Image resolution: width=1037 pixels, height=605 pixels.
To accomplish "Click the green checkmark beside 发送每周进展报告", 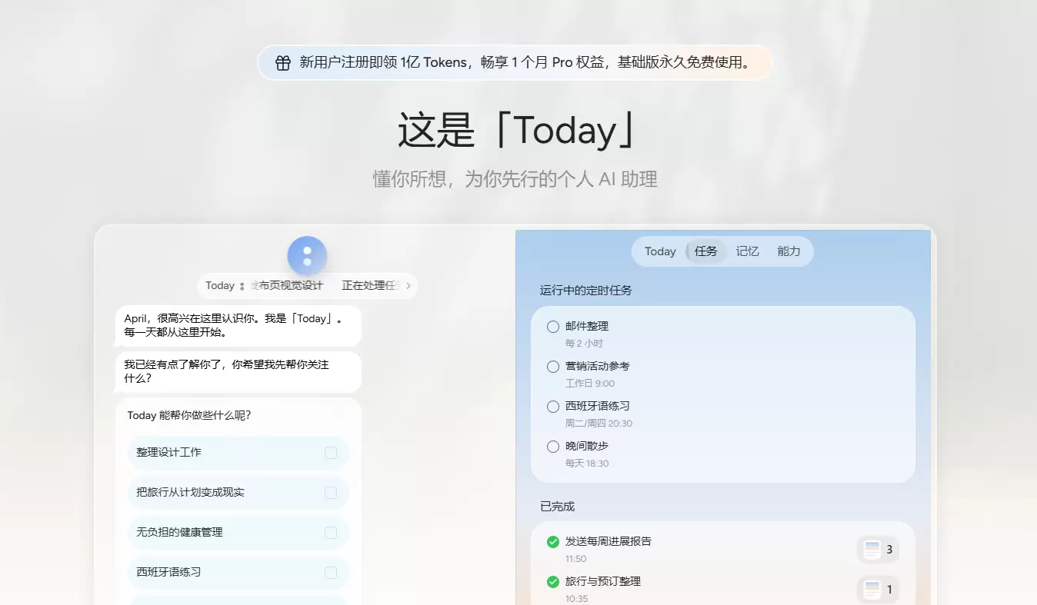I will point(552,542).
